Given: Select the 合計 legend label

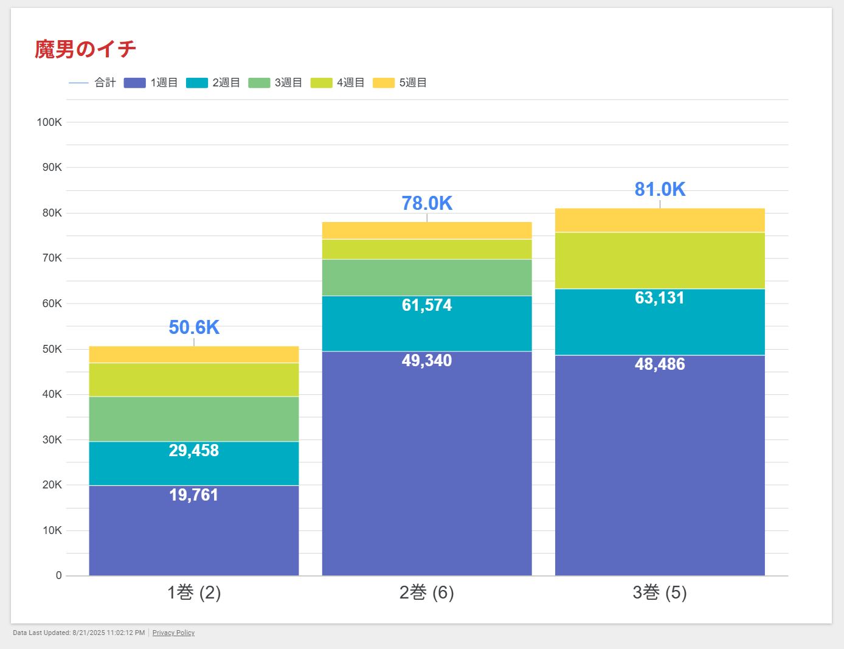Looking at the screenshot, I should (x=105, y=83).
